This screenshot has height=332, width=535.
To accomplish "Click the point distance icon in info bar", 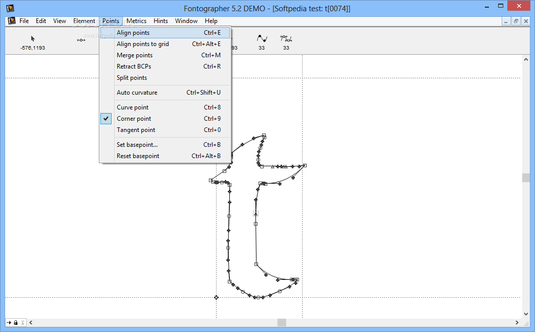I will 81,40.
